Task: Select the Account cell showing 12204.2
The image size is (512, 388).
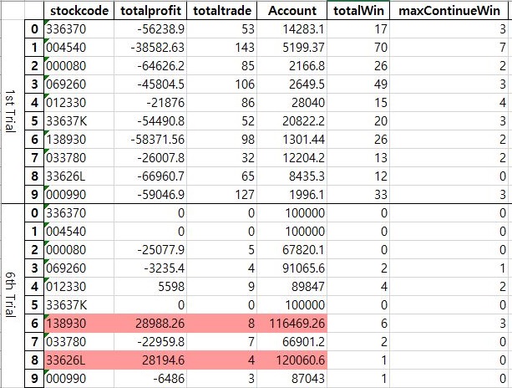Action: [x=292, y=158]
